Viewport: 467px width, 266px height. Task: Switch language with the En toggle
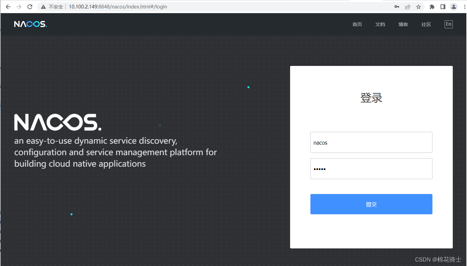(x=448, y=24)
